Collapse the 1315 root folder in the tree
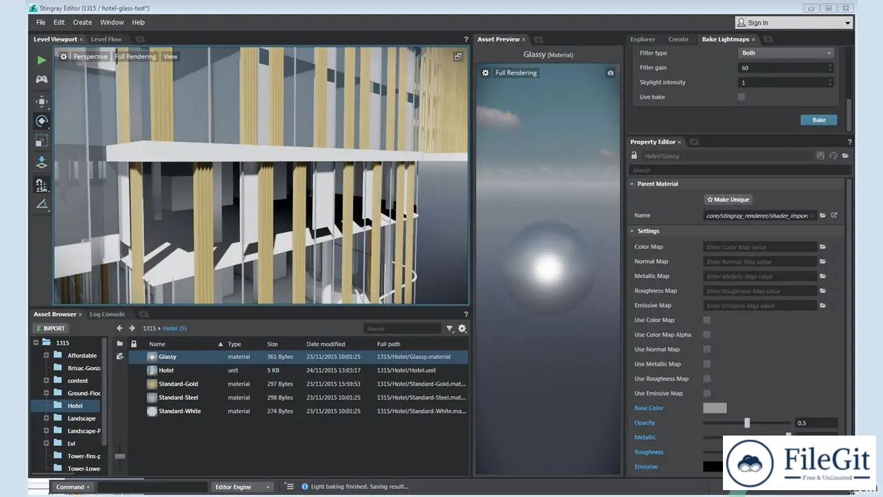The height and width of the screenshot is (497, 883). click(36, 342)
